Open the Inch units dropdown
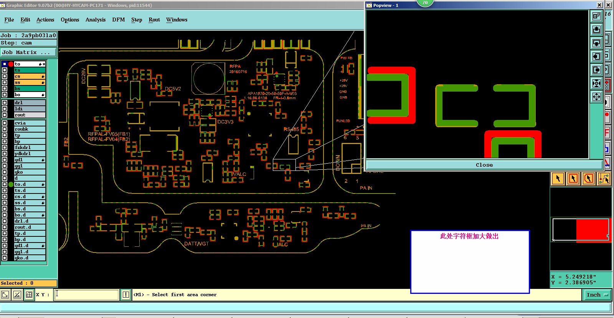The width and height of the screenshot is (614, 318). point(597,295)
